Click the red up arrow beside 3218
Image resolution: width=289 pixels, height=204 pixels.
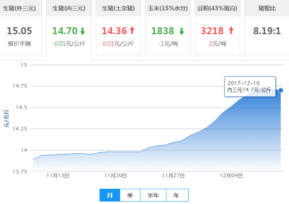pos(231,30)
